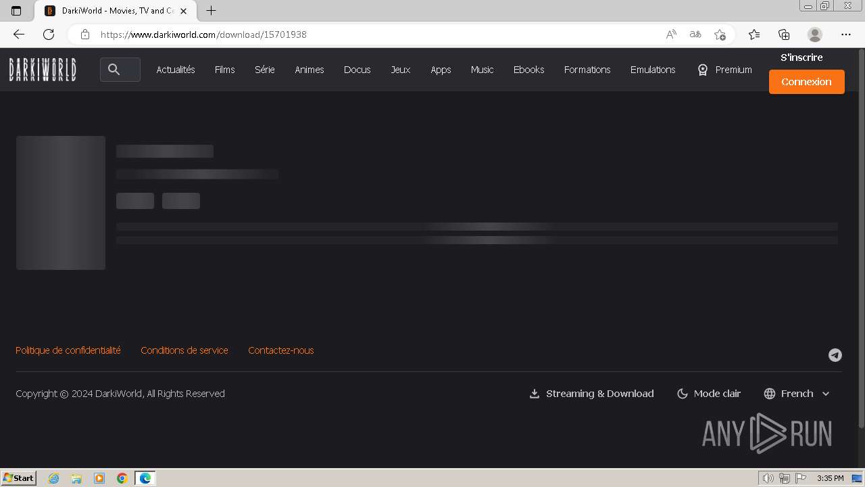
Task: Open Contactez-nous link
Action: click(281, 350)
